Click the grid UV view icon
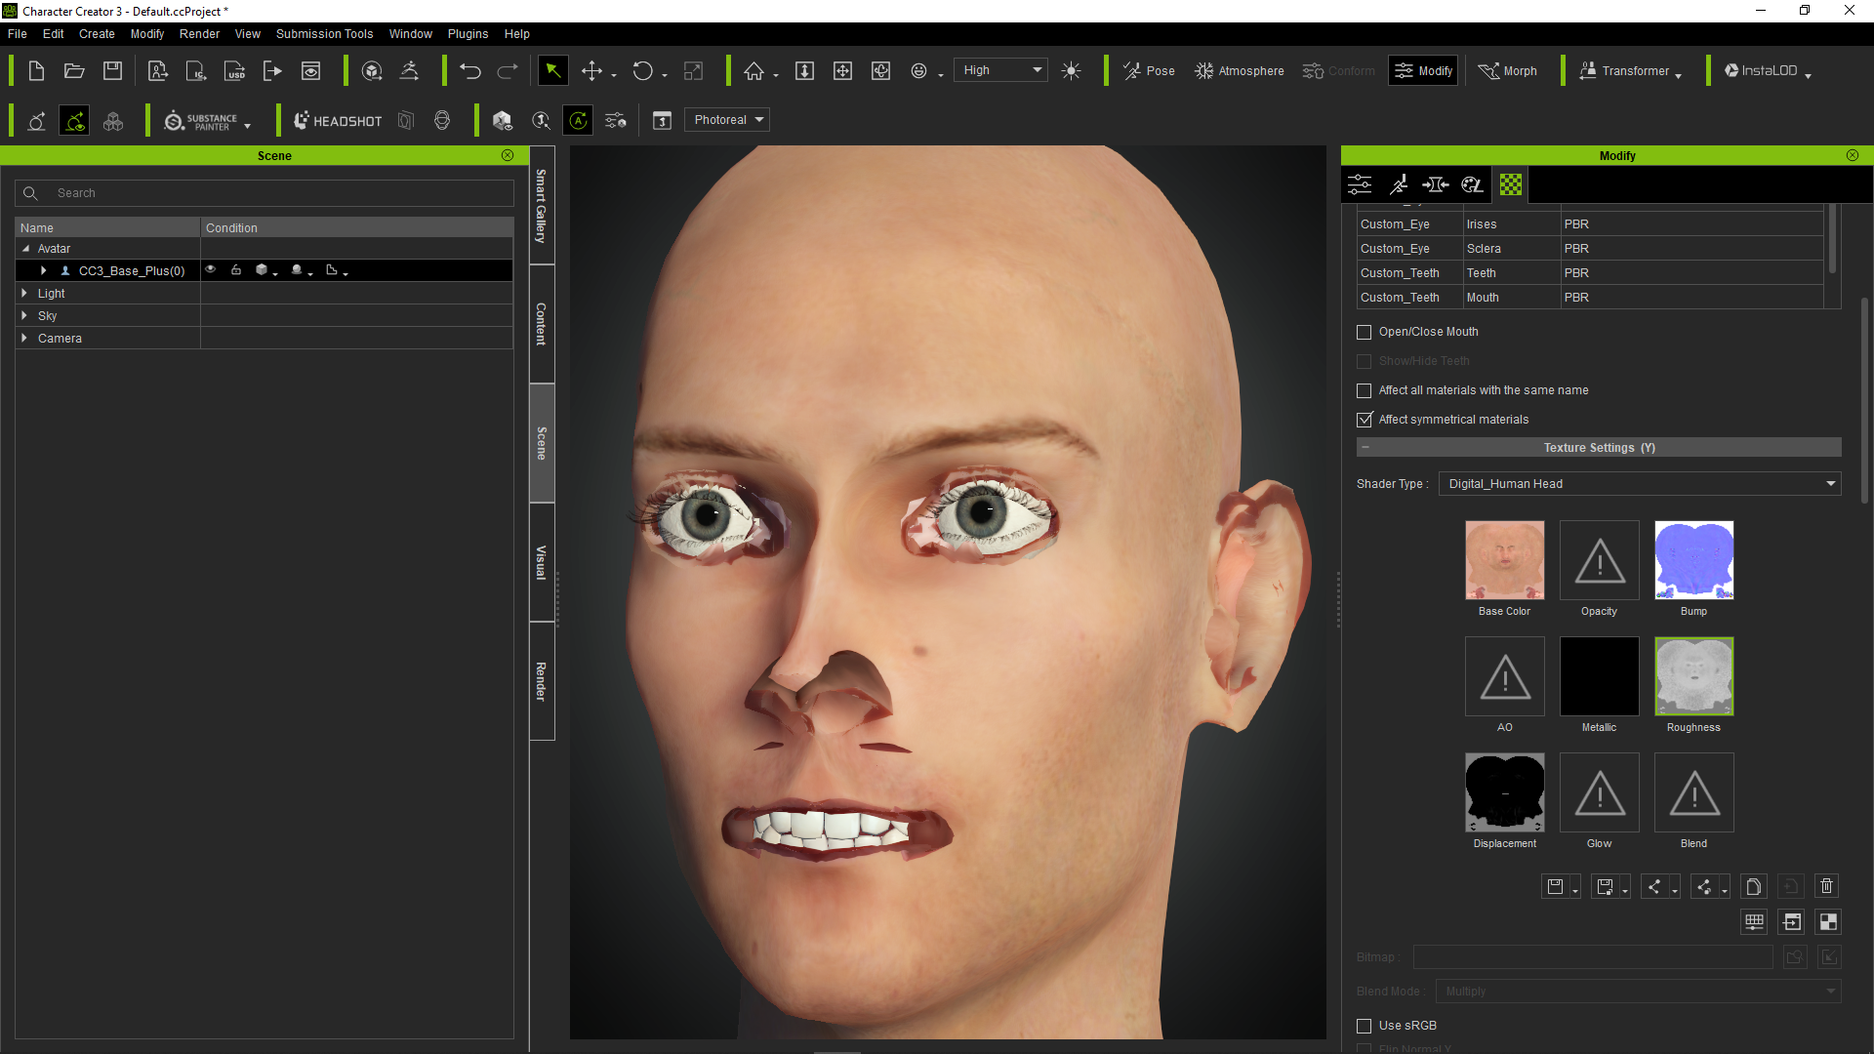 click(x=1754, y=921)
